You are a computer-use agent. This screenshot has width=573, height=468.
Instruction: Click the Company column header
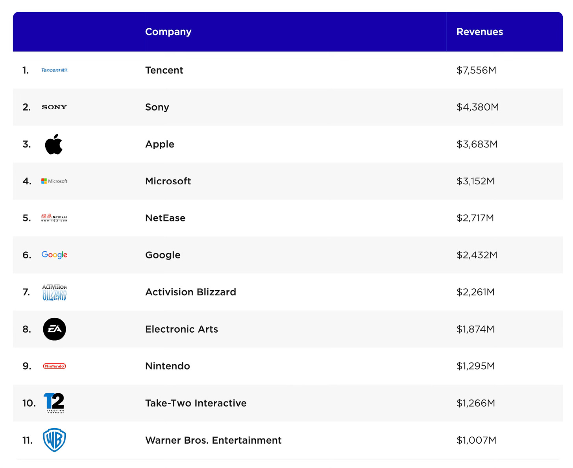[168, 32]
